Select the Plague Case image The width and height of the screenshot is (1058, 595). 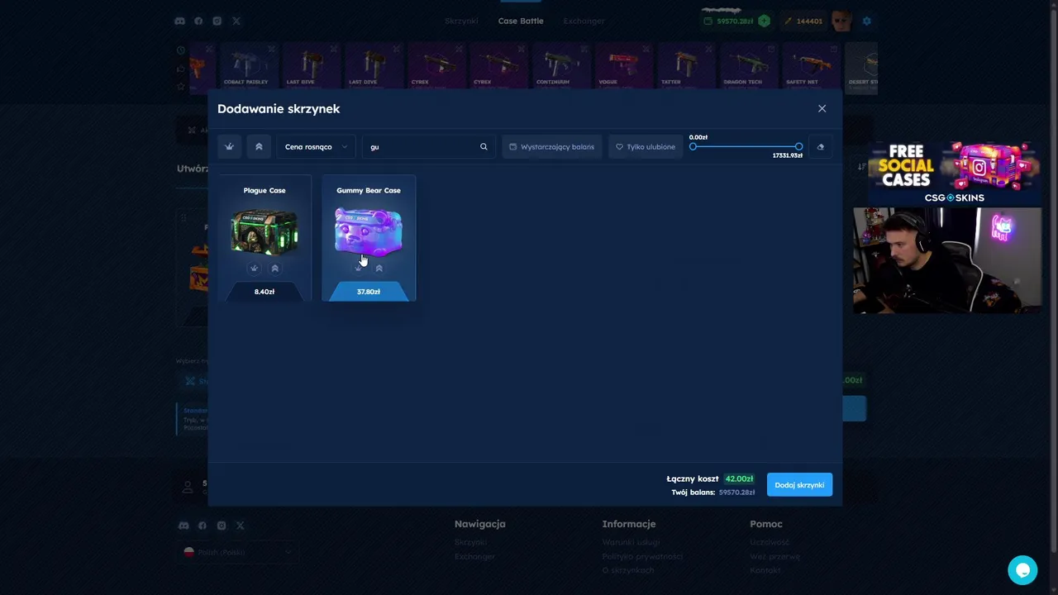coord(264,231)
